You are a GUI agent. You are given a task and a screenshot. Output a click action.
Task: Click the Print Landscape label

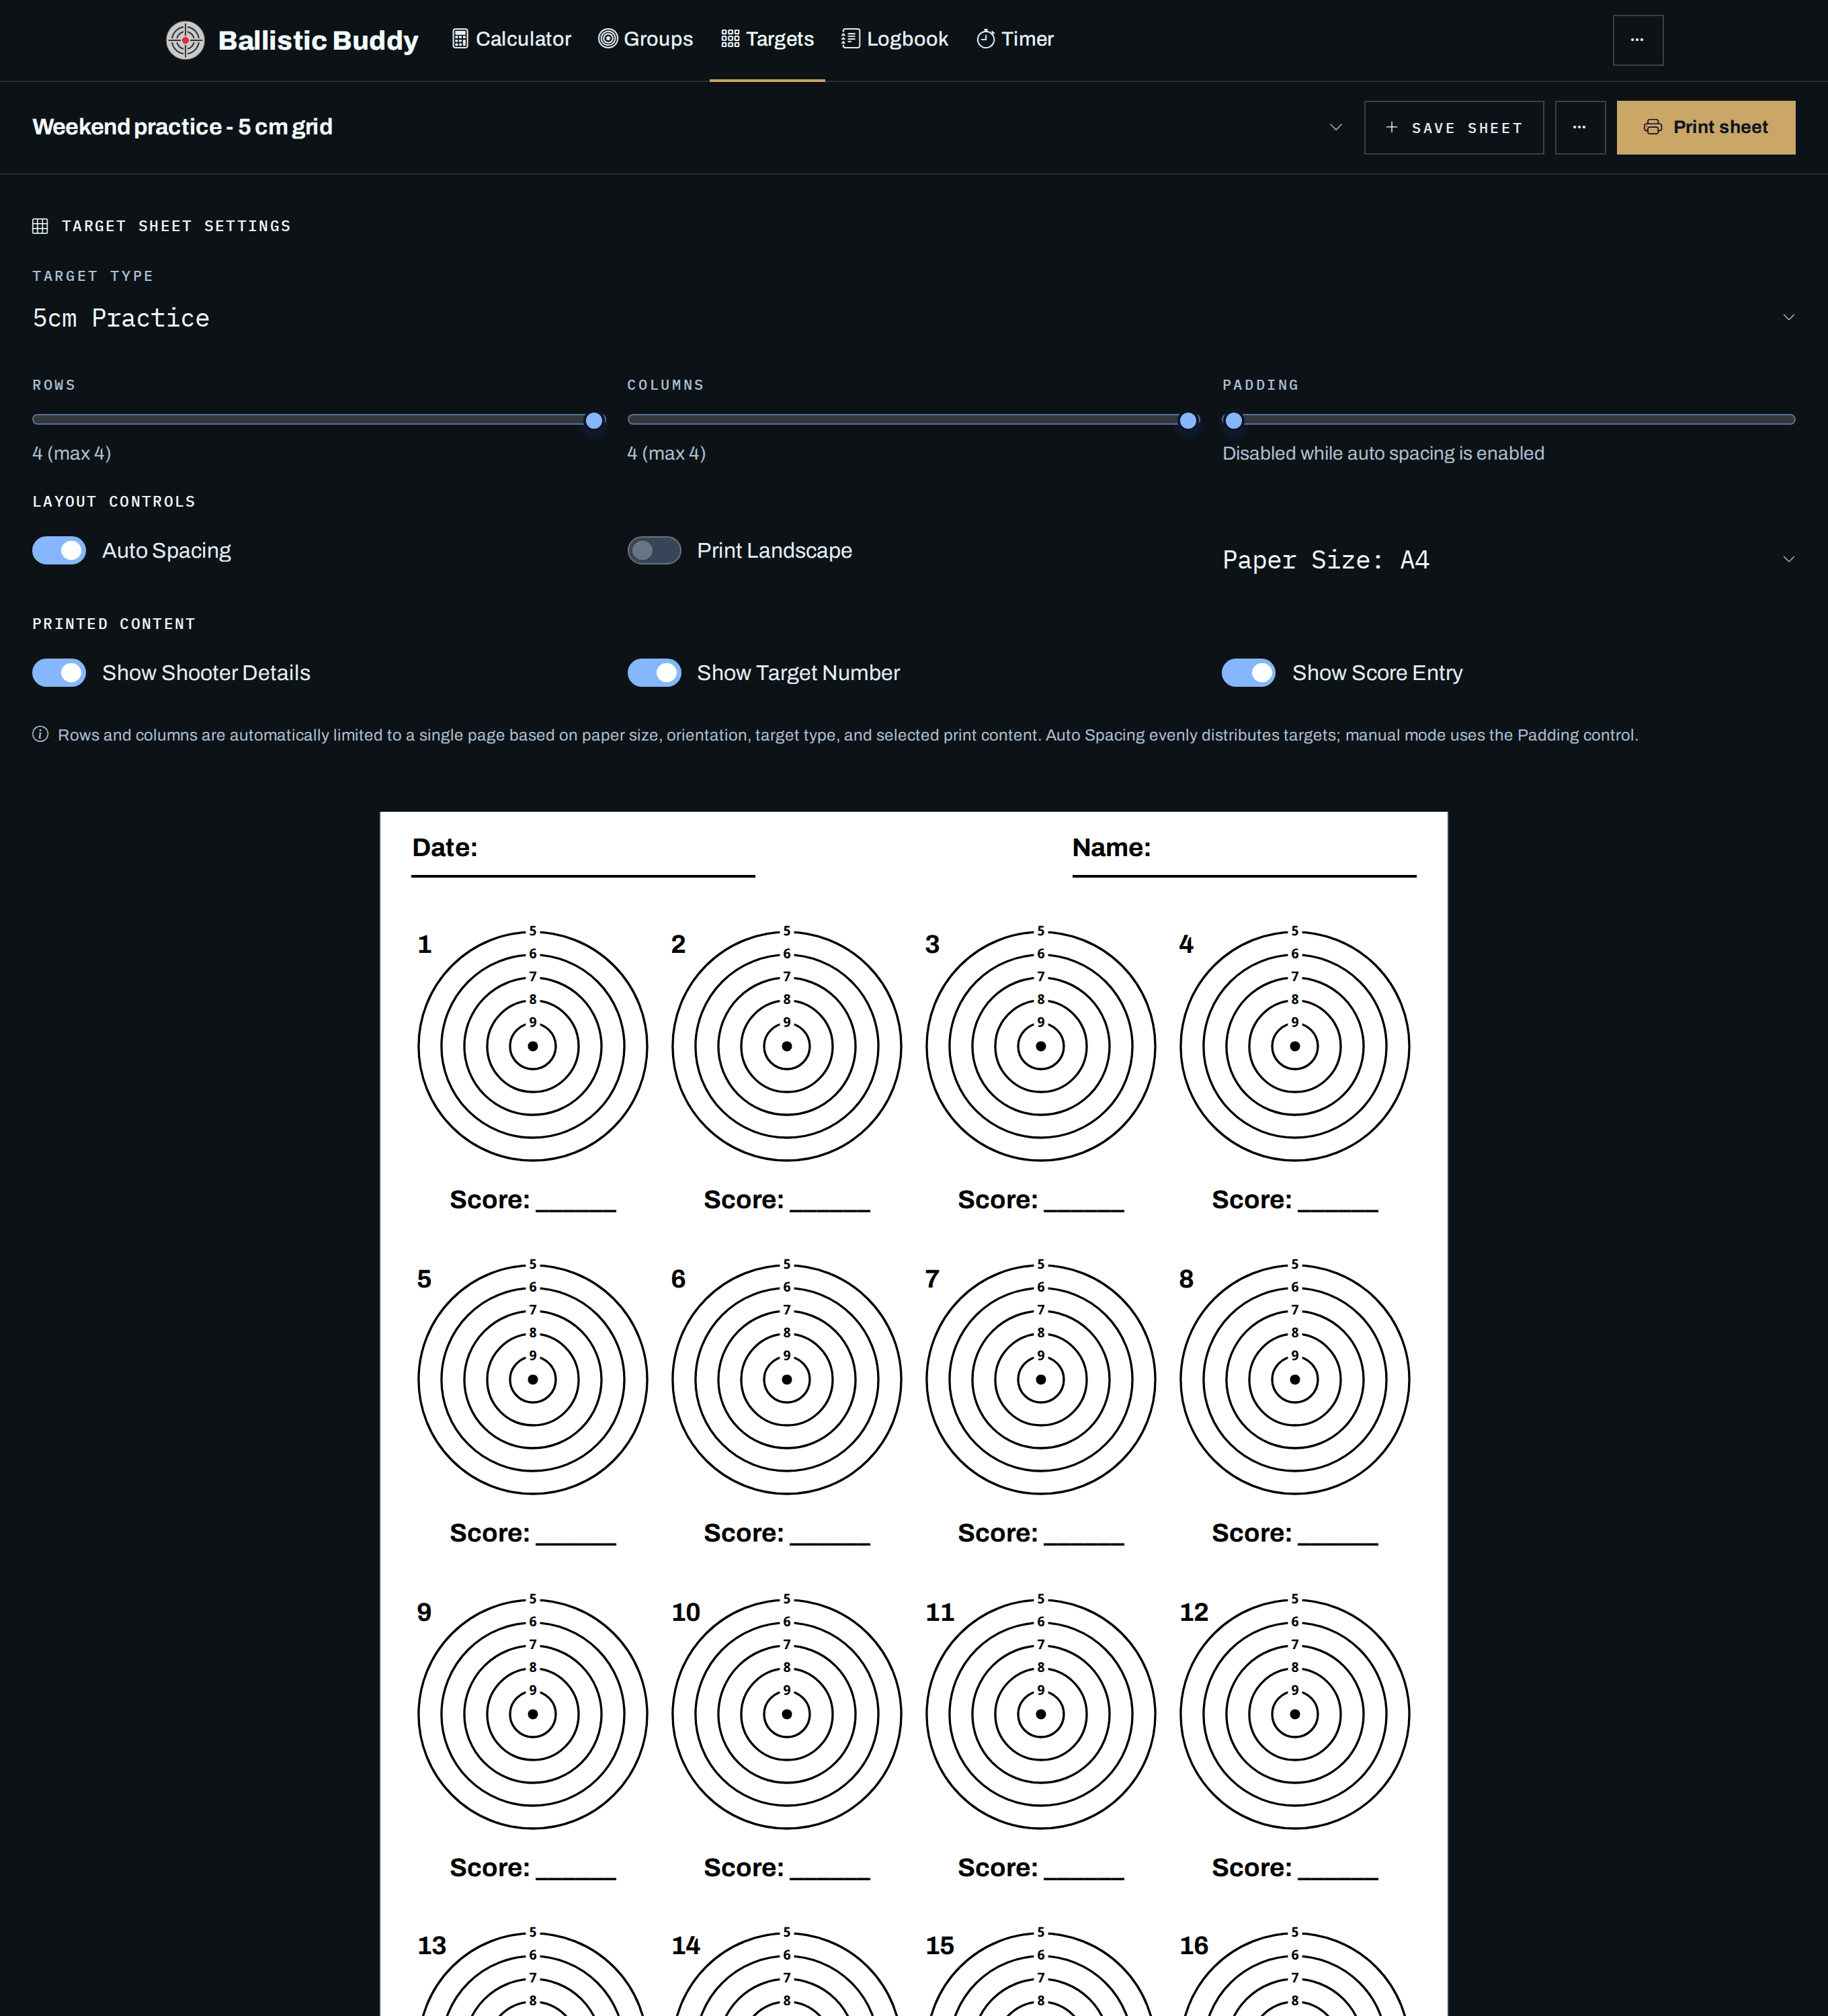774,551
